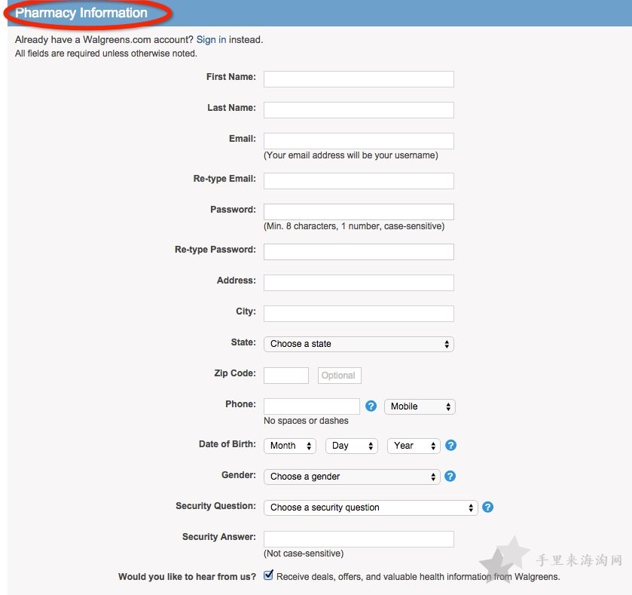Image resolution: width=632 pixels, height=595 pixels.
Task: Select the Password input box
Action: [359, 212]
